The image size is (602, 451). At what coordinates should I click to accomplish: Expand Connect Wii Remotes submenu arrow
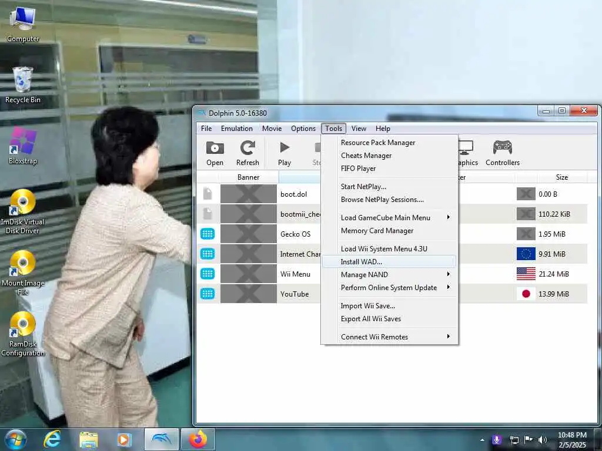pos(448,336)
